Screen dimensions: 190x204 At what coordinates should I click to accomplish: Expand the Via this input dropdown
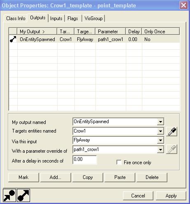[x=160, y=140]
